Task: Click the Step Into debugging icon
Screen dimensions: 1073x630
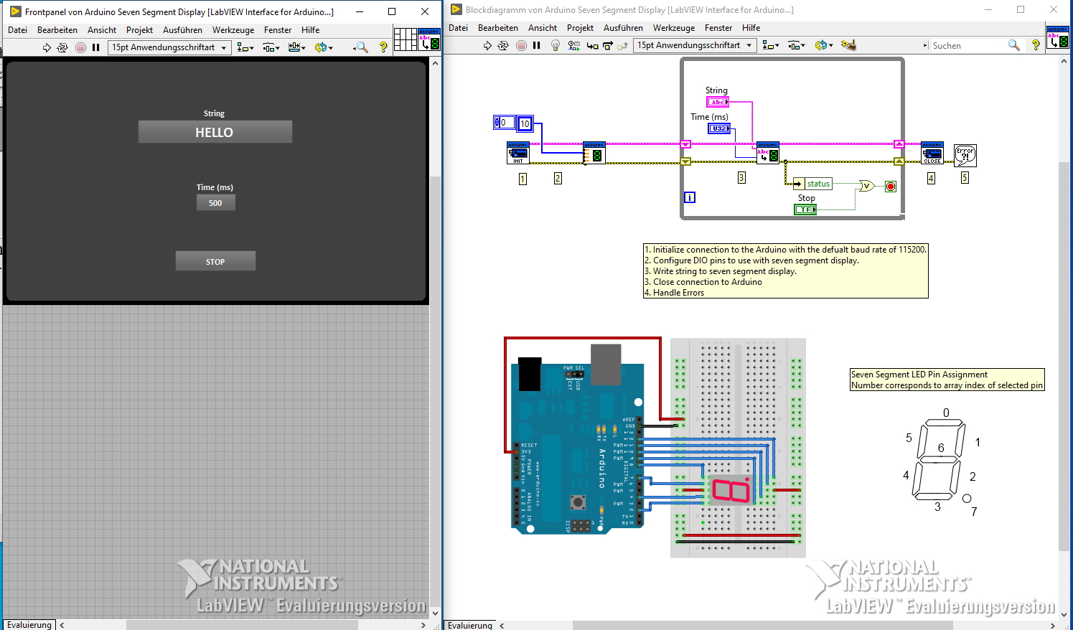Action: [x=592, y=45]
